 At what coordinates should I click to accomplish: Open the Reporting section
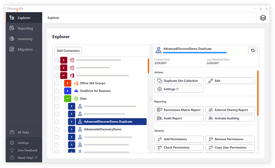(24, 28)
